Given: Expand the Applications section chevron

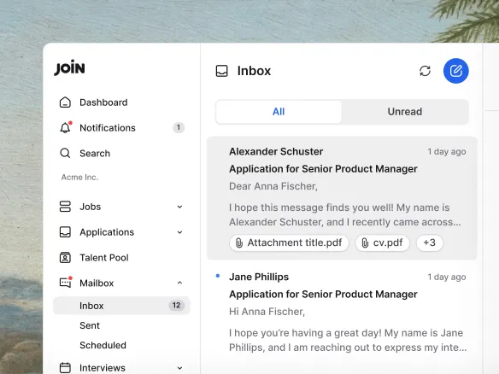Looking at the screenshot, I should (179, 232).
